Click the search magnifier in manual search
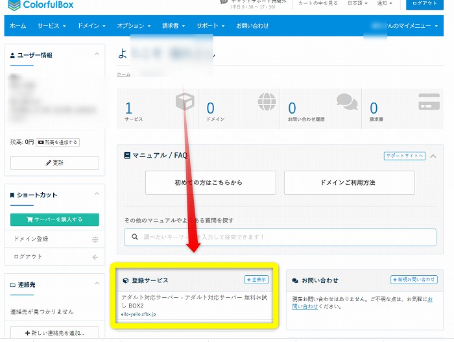 point(135,237)
